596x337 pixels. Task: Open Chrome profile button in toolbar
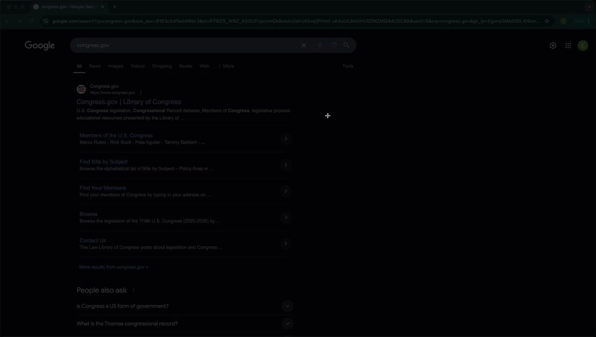[563, 21]
